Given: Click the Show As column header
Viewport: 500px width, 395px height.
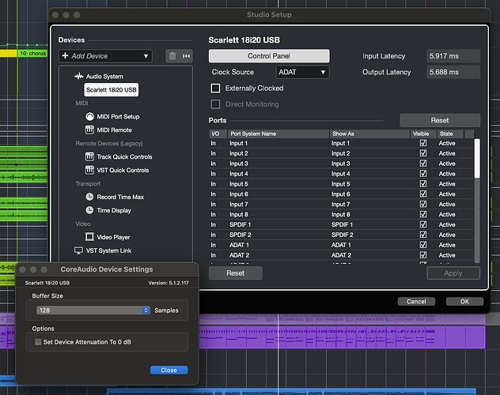Looking at the screenshot, I should coord(369,134).
